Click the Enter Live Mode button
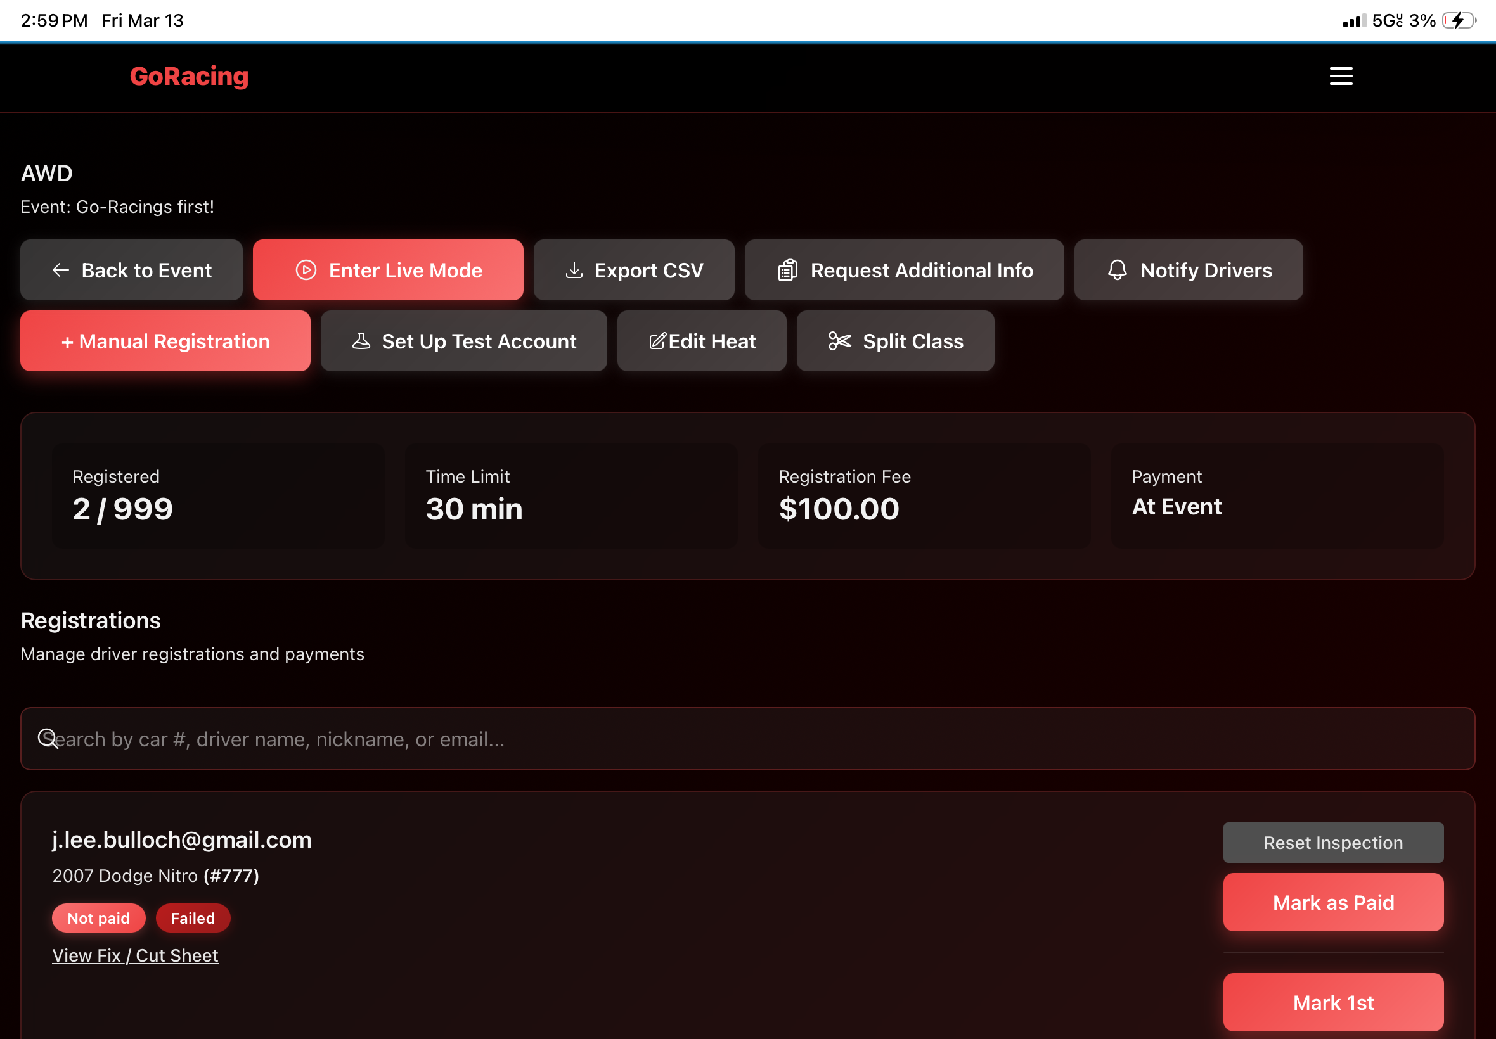The image size is (1496, 1039). 388,269
